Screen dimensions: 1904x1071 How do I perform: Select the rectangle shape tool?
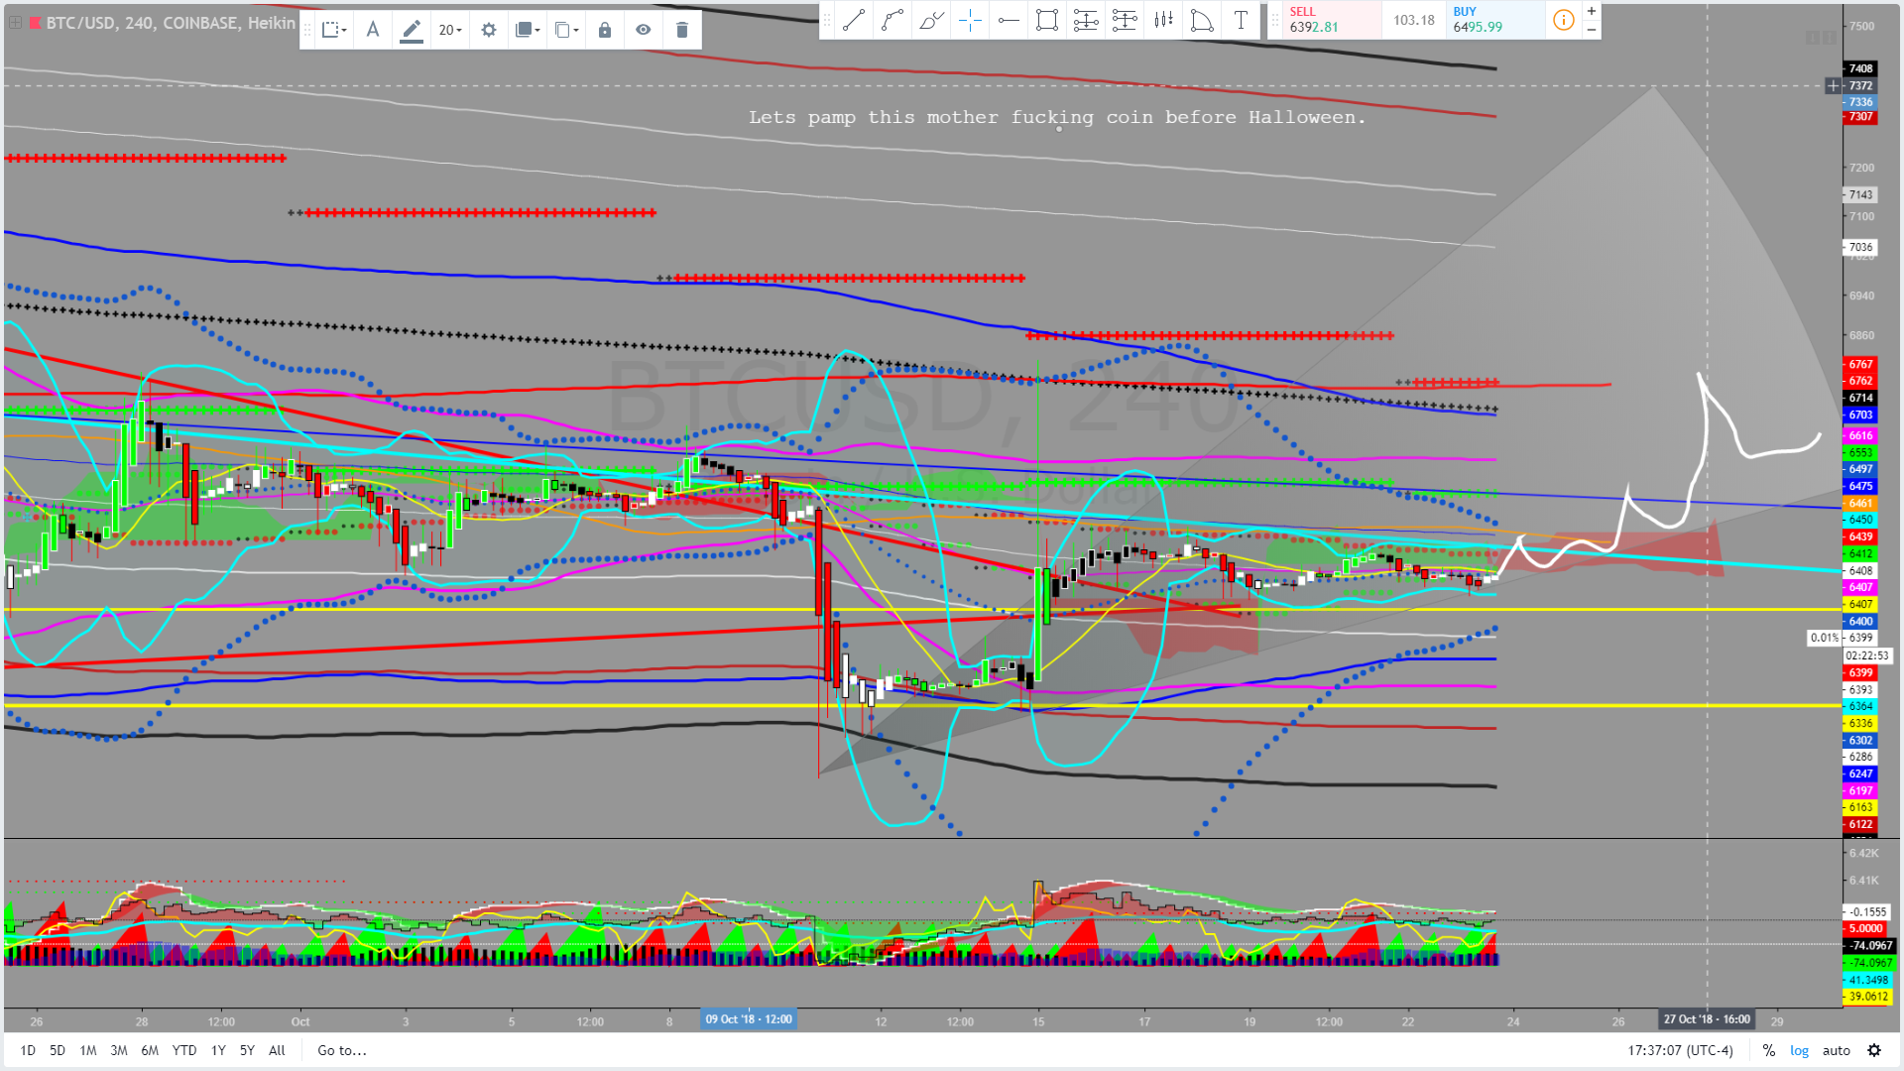tap(1046, 21)
